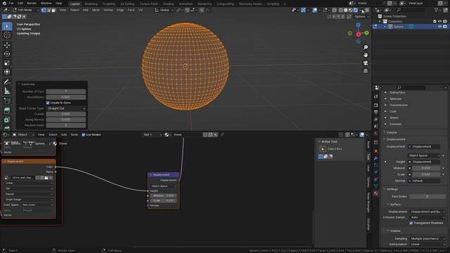Viewport: 450px width, 253px height.
Task: Open the image file browser folder icon
Action: (x=46, y=178)
